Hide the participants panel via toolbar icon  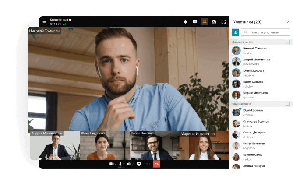(205, 21)
